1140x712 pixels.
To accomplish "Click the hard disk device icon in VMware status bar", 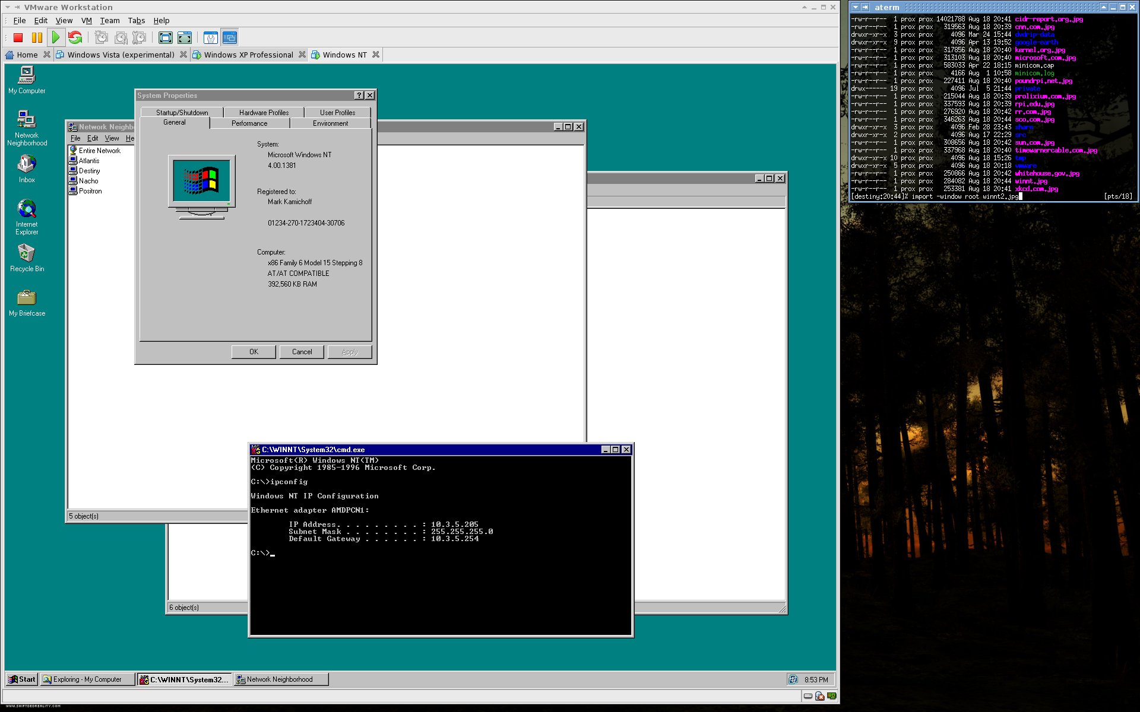I will pyautogui.click(x=808, y=696).
